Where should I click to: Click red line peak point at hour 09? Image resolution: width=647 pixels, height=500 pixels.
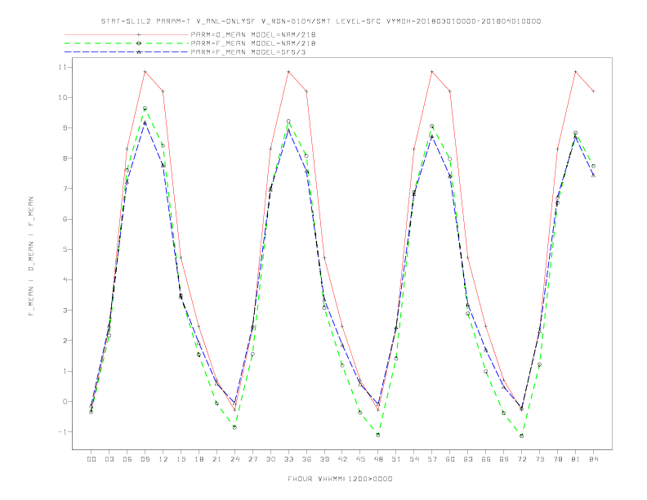tap(145, 72)
